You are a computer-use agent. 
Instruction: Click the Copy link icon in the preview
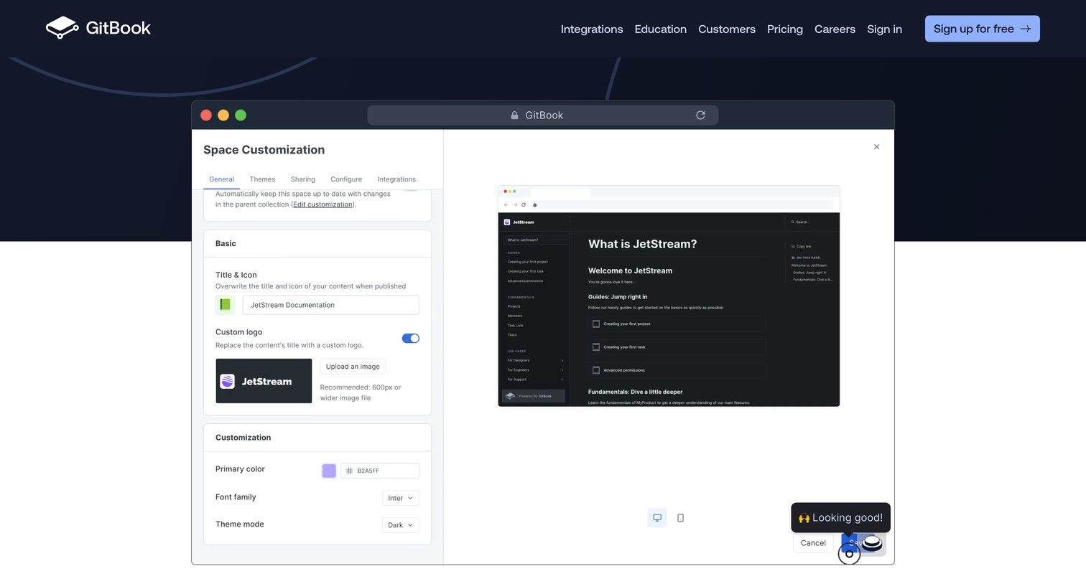pos(794,246)
